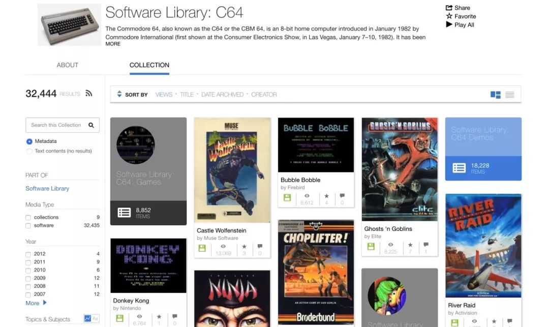The image size is (549, 327).
Task: Open the River Raid cover art
Action: (483, 246)
